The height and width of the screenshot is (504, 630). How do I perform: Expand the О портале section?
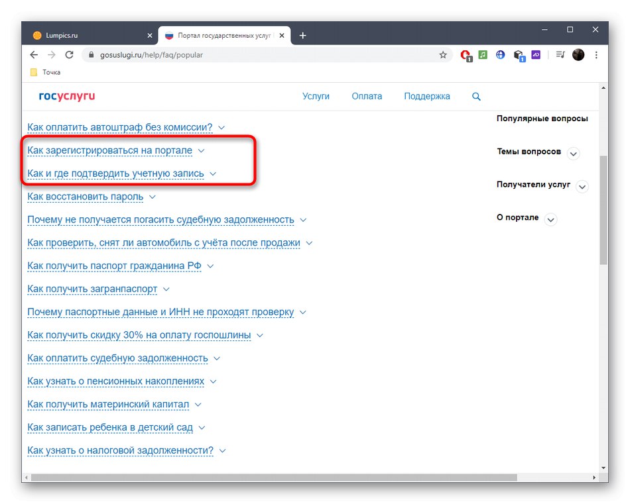click(x=551, y=219)
